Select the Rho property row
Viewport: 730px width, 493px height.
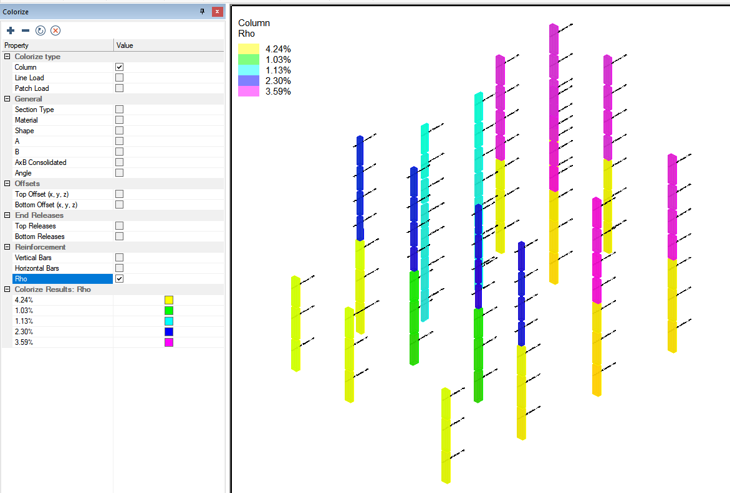[62, 279]
